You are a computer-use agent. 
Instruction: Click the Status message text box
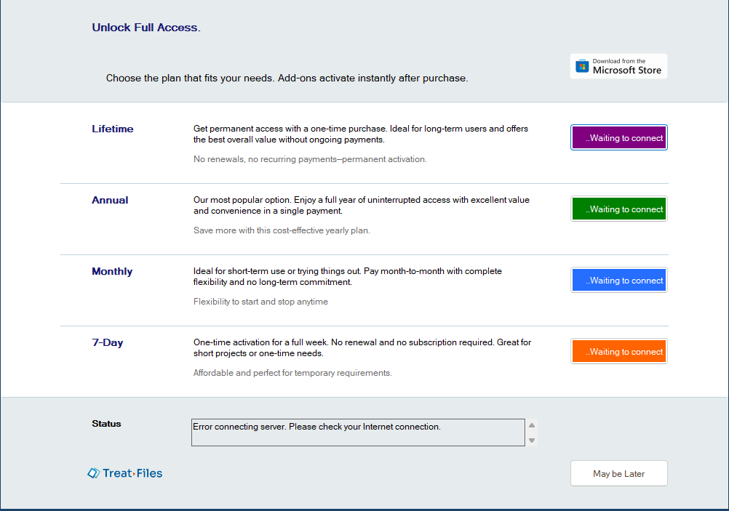[358, 432]
